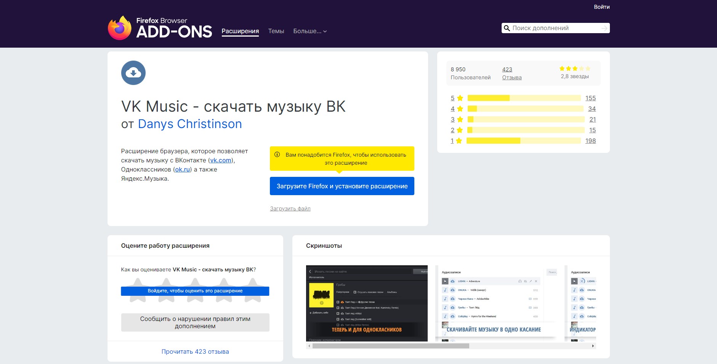This screenshot has width=717, height=364.
Task: Open author Danys Christinson's profile
Action: tap(190, 124)
